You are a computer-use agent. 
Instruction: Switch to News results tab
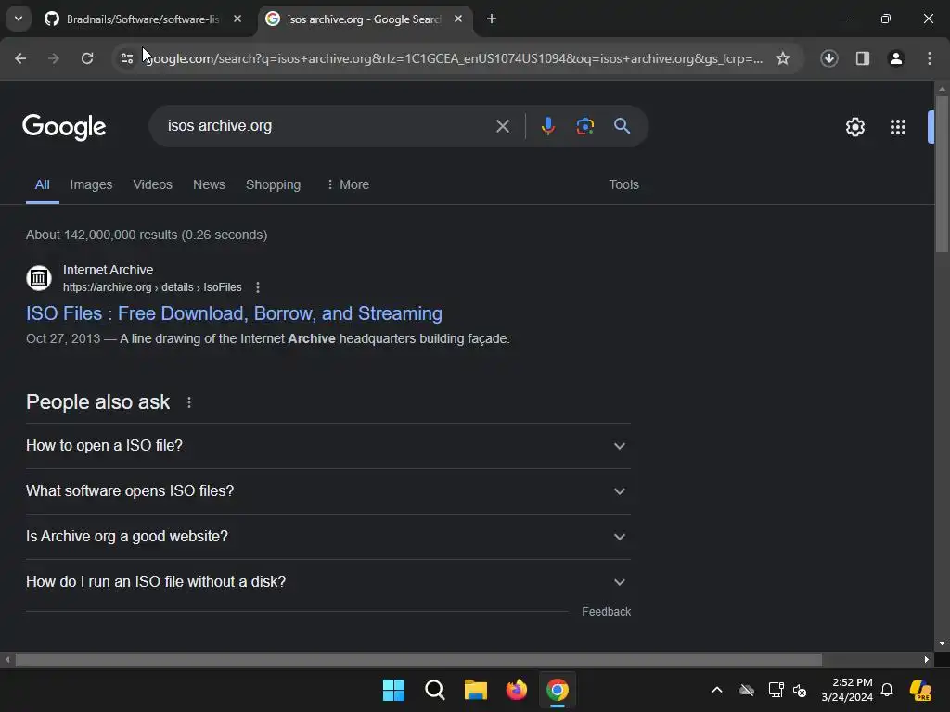(209, 184)
